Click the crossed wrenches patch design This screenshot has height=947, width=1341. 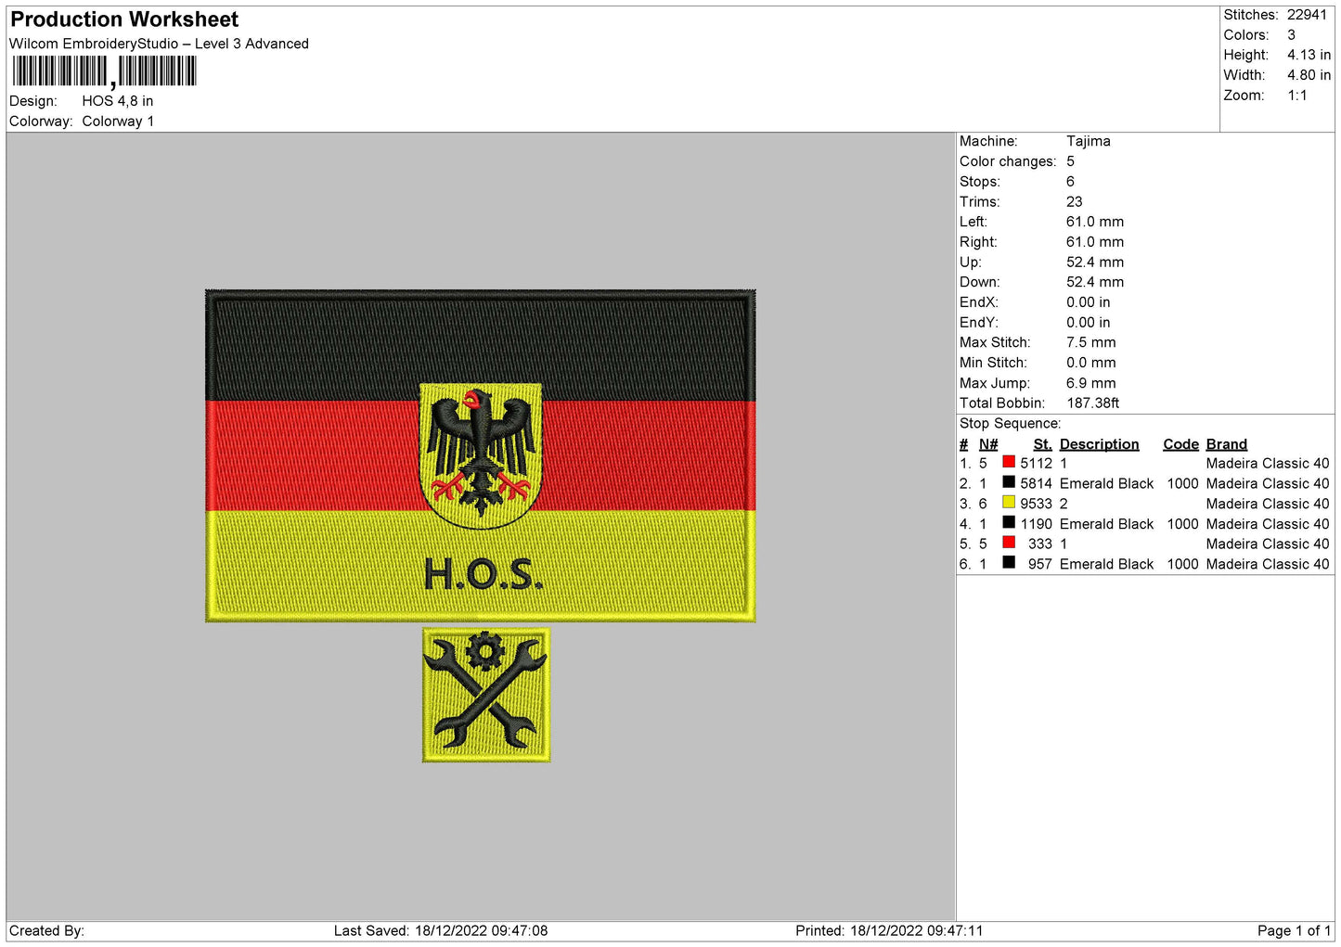(x=486, y=695)
